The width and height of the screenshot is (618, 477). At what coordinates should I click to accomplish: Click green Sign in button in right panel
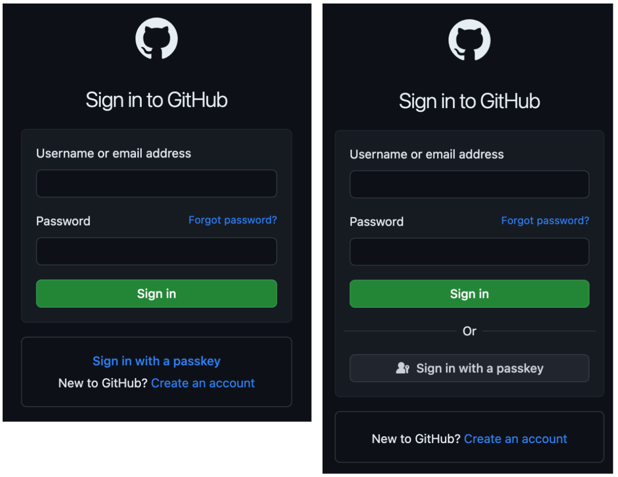click(469, 294)
